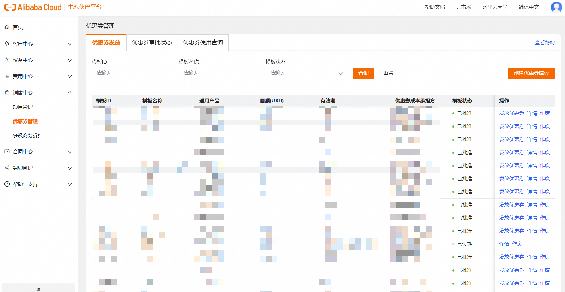Open 多级商务折扣 in the sidebar
This screenshot has height=292, width=565.
[x=28, y=135]
